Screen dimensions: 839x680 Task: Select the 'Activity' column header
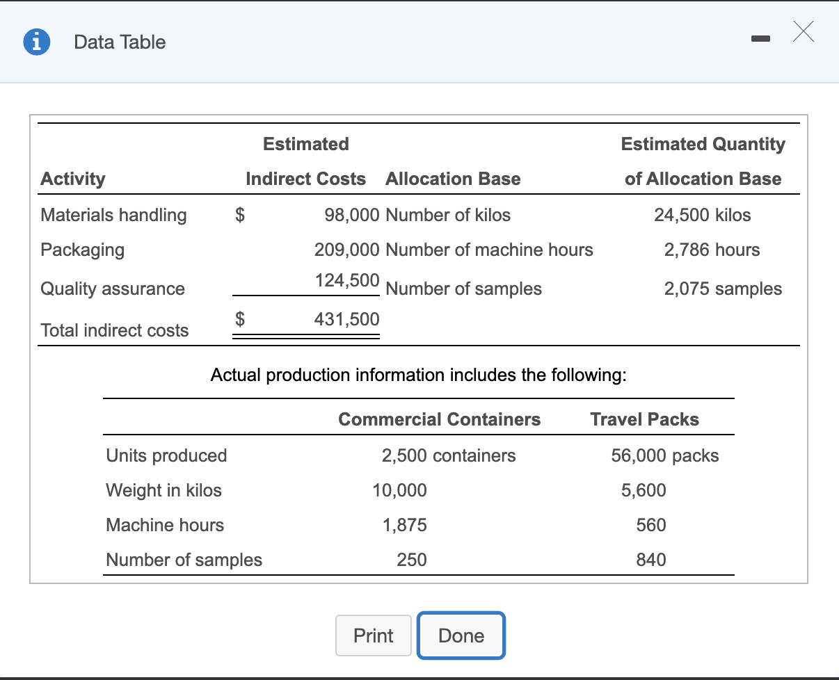(73, 179)
